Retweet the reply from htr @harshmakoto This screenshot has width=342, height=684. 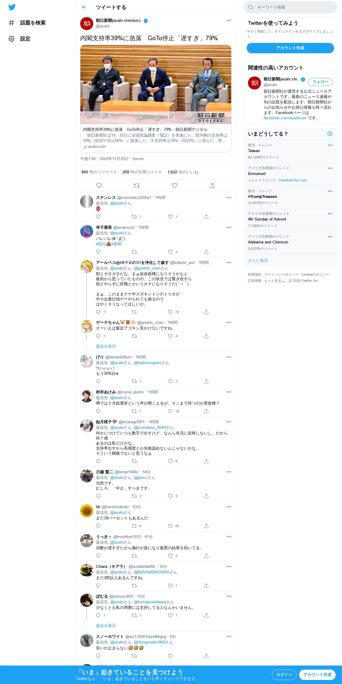click(134, 526)
